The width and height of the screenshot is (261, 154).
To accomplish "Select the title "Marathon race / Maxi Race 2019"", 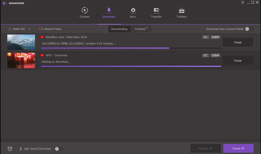I will tap(66, 37).
